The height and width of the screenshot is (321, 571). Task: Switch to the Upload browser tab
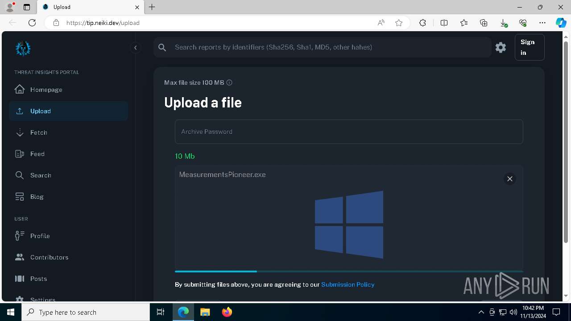90,7
